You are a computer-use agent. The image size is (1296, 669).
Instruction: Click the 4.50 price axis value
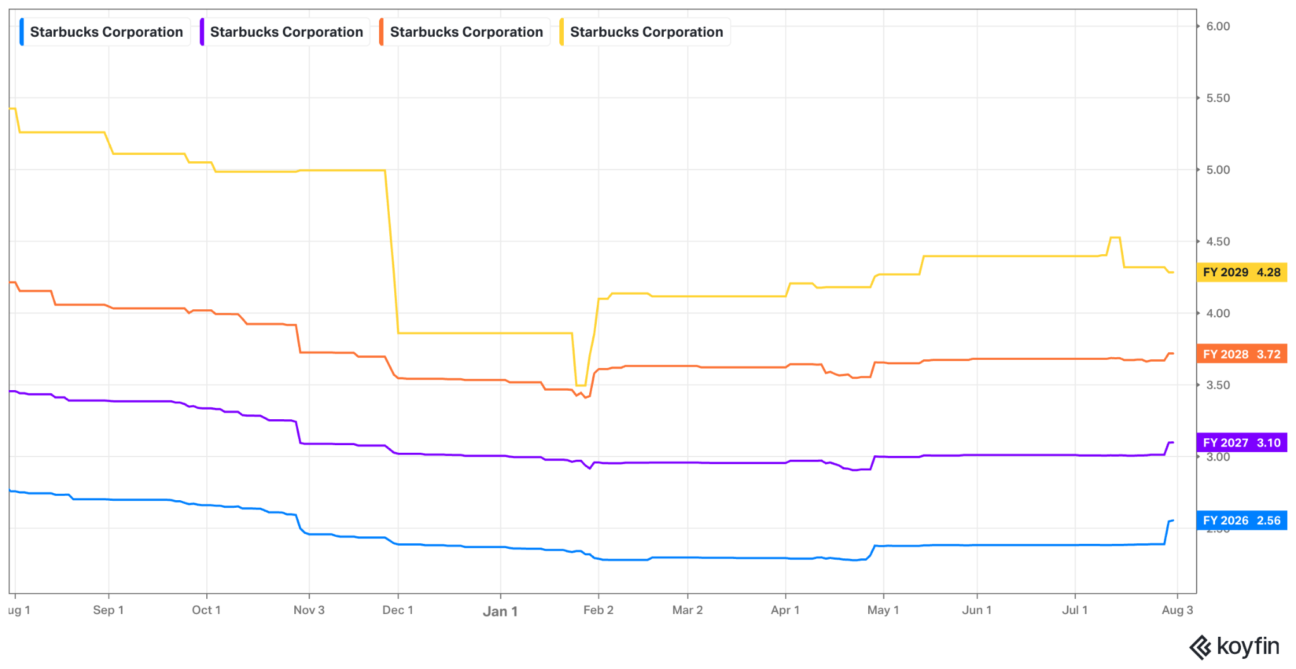[x=1218, y=242]
